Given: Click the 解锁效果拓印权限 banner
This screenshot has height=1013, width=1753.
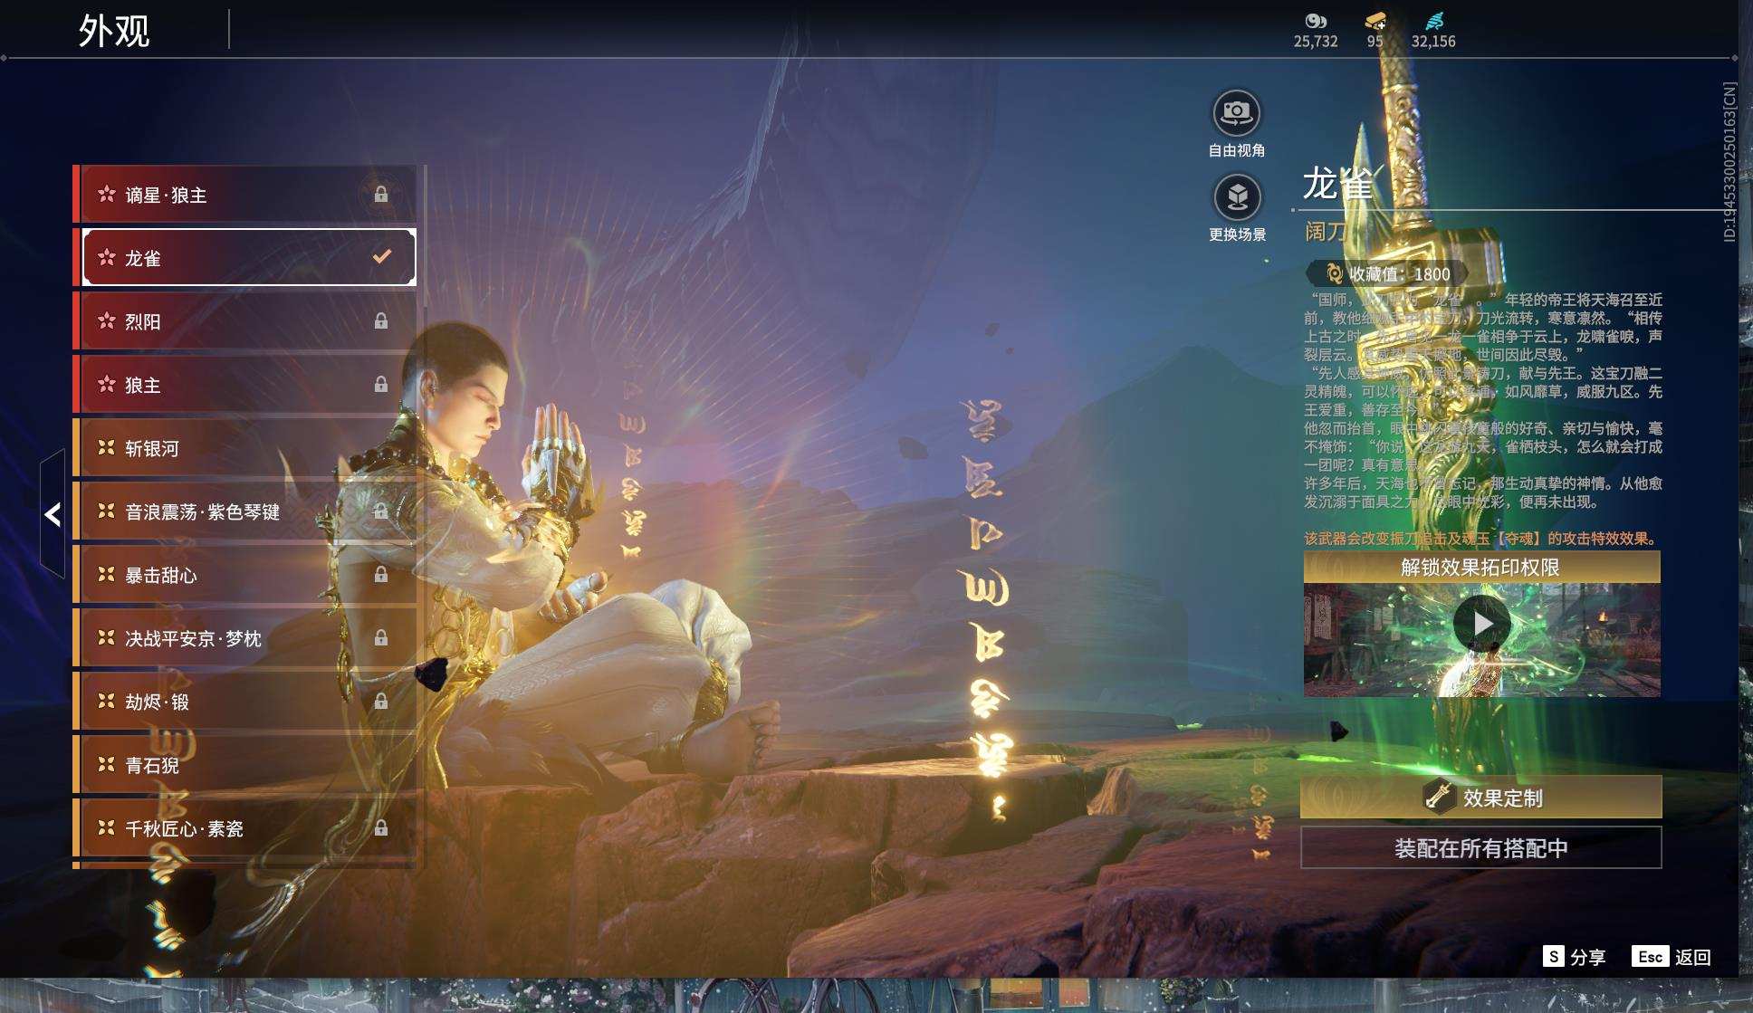Looking at the screenshot, I should click(1481, 568).
